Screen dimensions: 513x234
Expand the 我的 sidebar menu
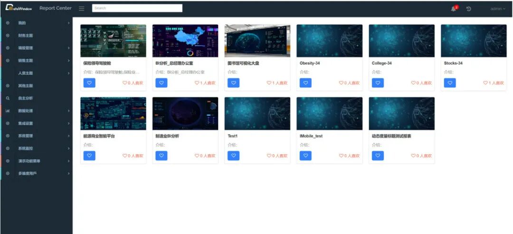coord(37,23)
